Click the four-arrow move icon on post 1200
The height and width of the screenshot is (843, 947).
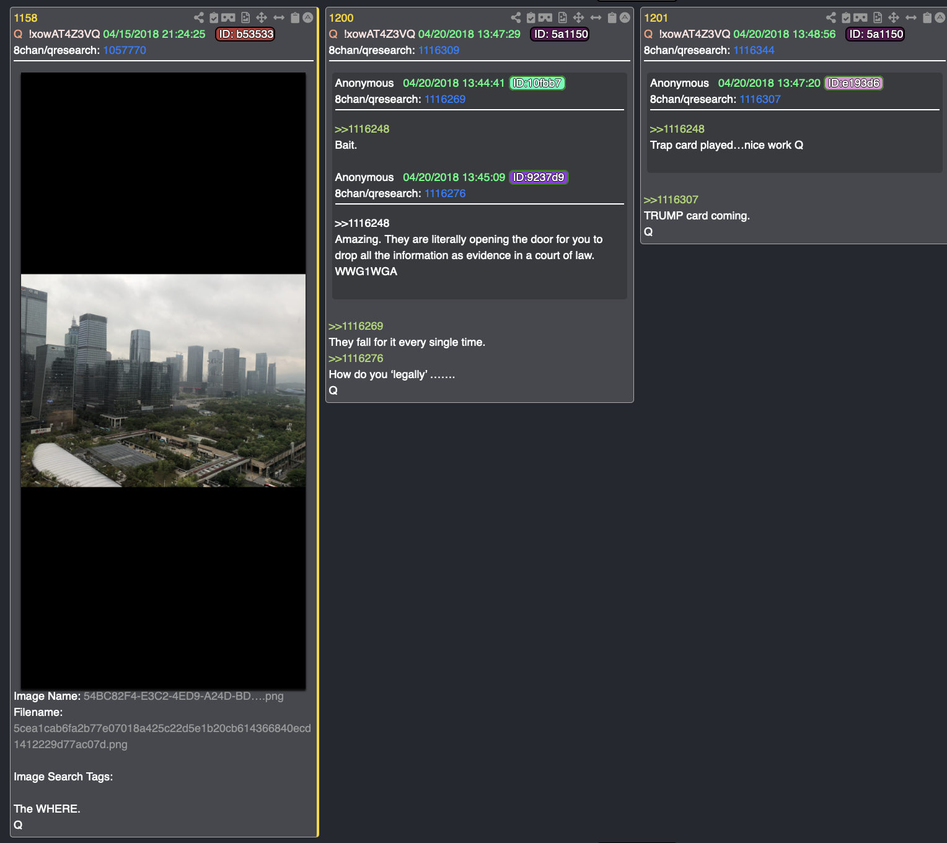point(578,18)
